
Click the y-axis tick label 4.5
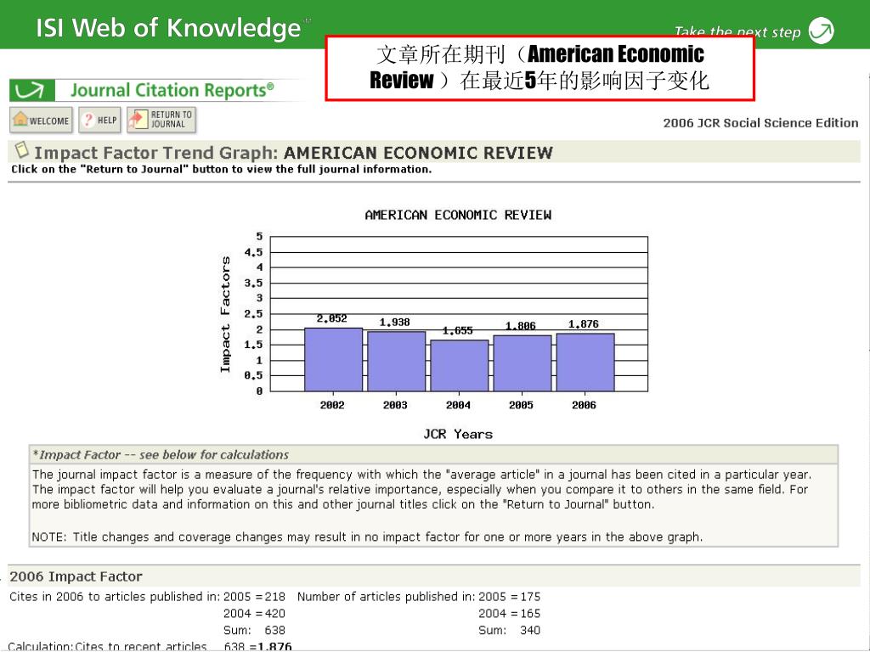(253, 253)
